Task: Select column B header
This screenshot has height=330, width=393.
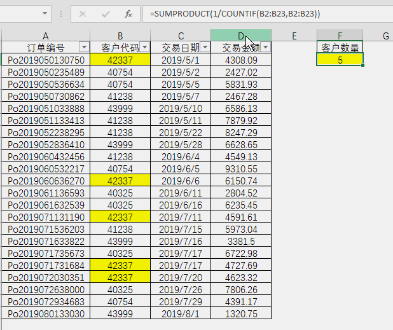Action: pos(120,36)
